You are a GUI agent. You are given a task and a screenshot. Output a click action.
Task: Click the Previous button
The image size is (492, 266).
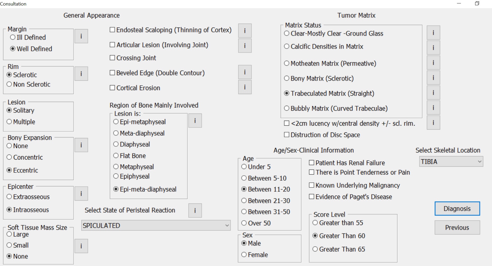[457, 227]
